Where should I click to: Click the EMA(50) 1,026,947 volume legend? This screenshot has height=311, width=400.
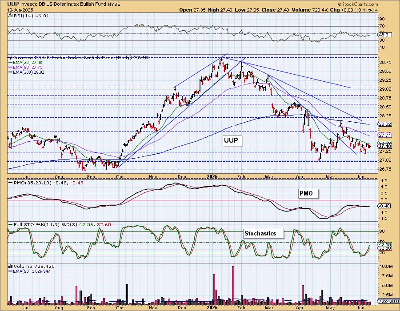(32, 271)
